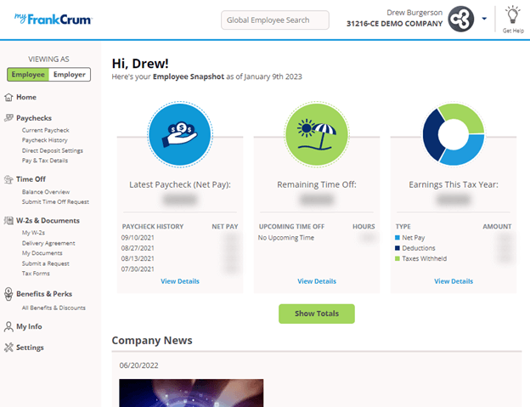Screen dimensions: 530x407
Task: Click the Taxes Withheld green legend swatch
Action: (x=397, y=258)
